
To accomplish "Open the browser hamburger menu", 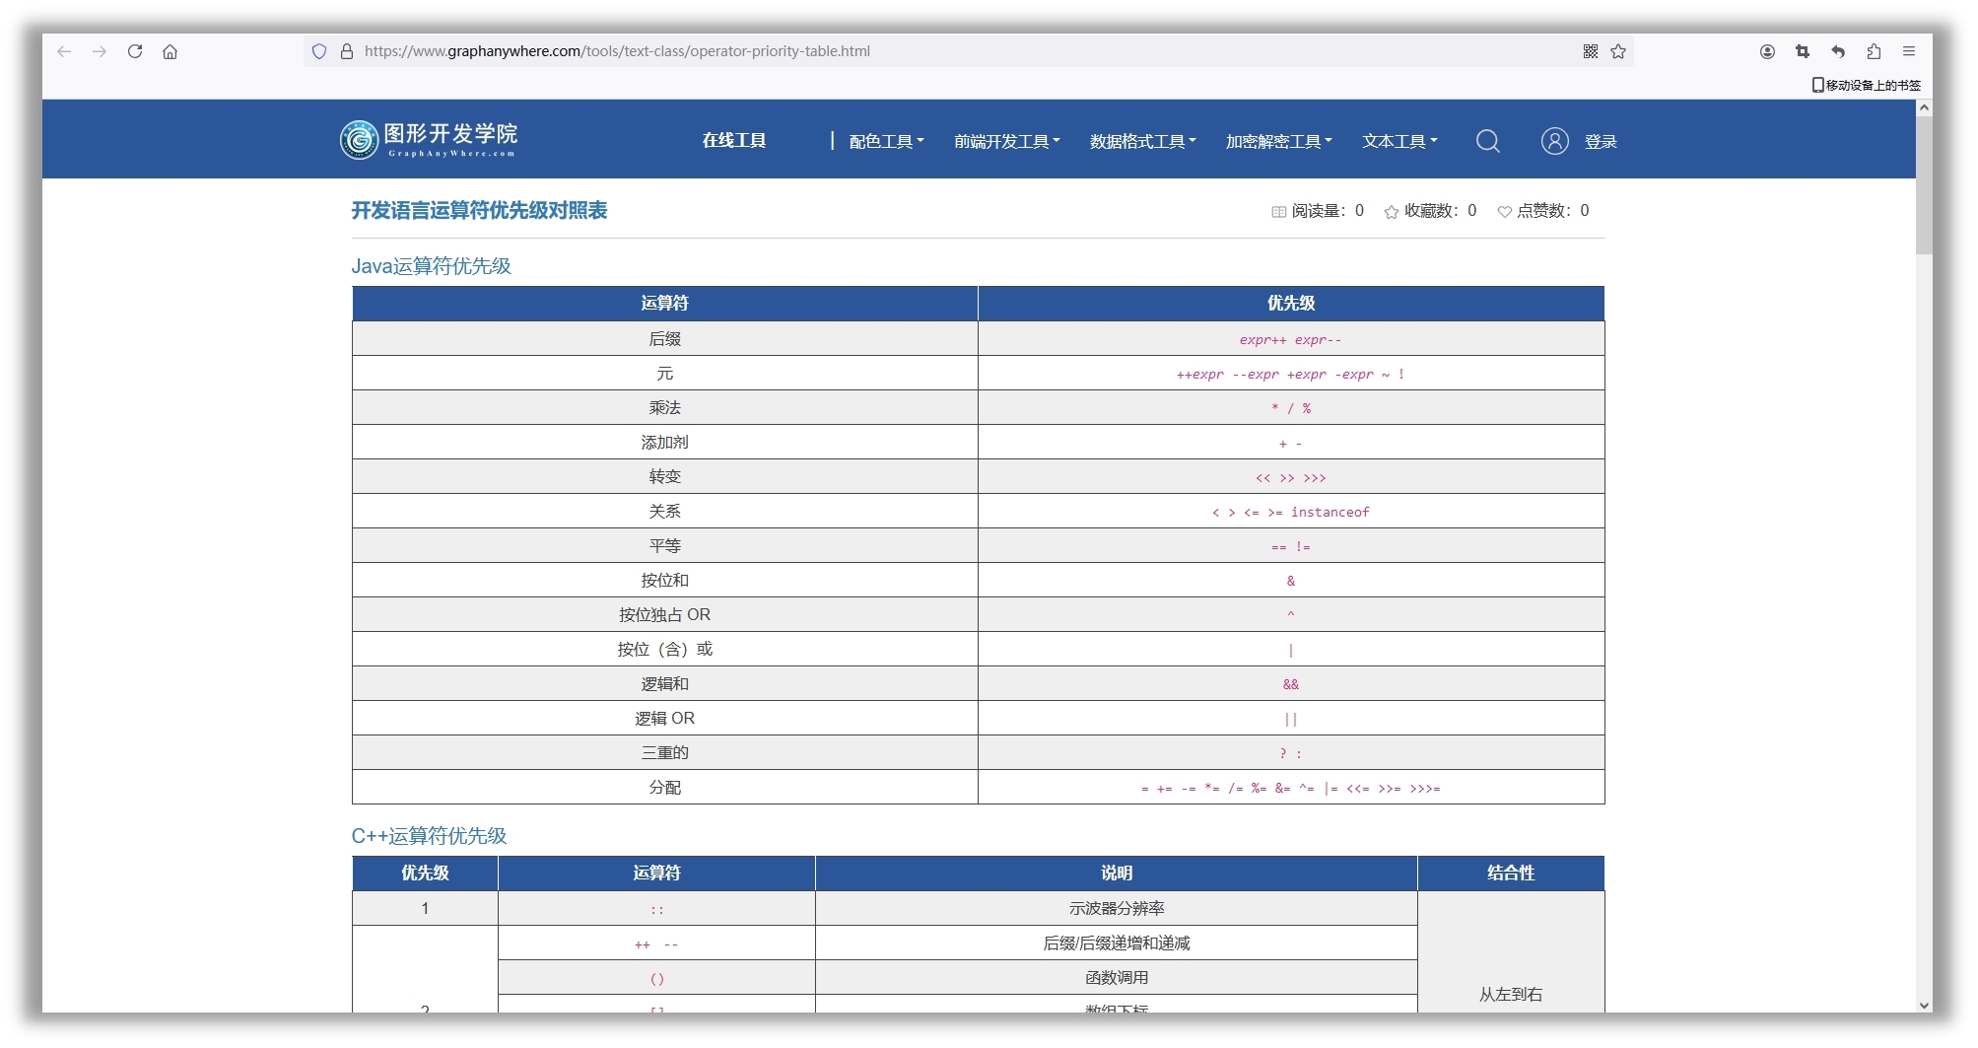I will (x=1909, y=51).
